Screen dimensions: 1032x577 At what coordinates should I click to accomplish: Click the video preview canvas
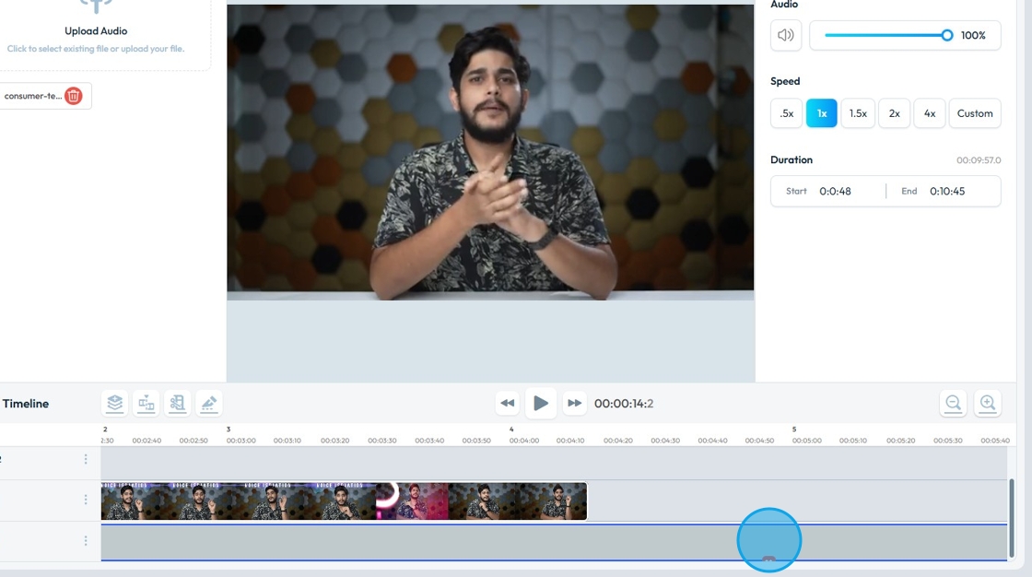490,152
